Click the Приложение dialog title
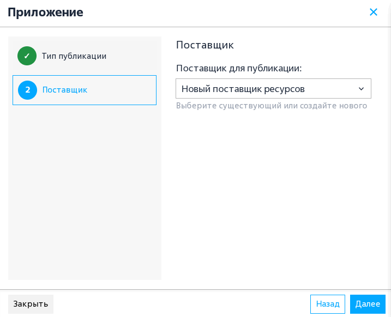The height and width of the screenshot is (317, 391). tap(45, 12)
